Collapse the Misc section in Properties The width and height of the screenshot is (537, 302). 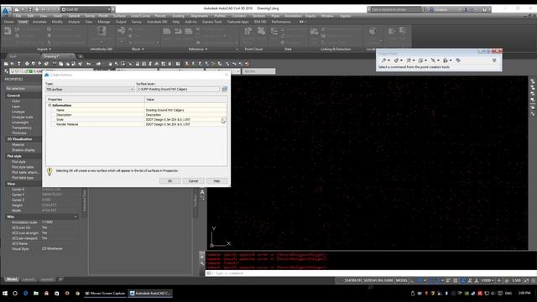76,216
